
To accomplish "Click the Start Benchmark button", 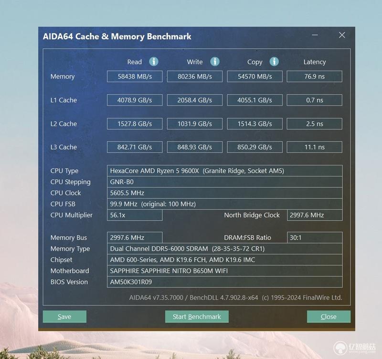I will tap(197, 317).
